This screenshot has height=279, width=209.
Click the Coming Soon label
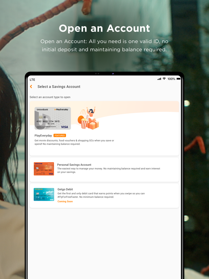pyautogui.click(x=65, y=201)
